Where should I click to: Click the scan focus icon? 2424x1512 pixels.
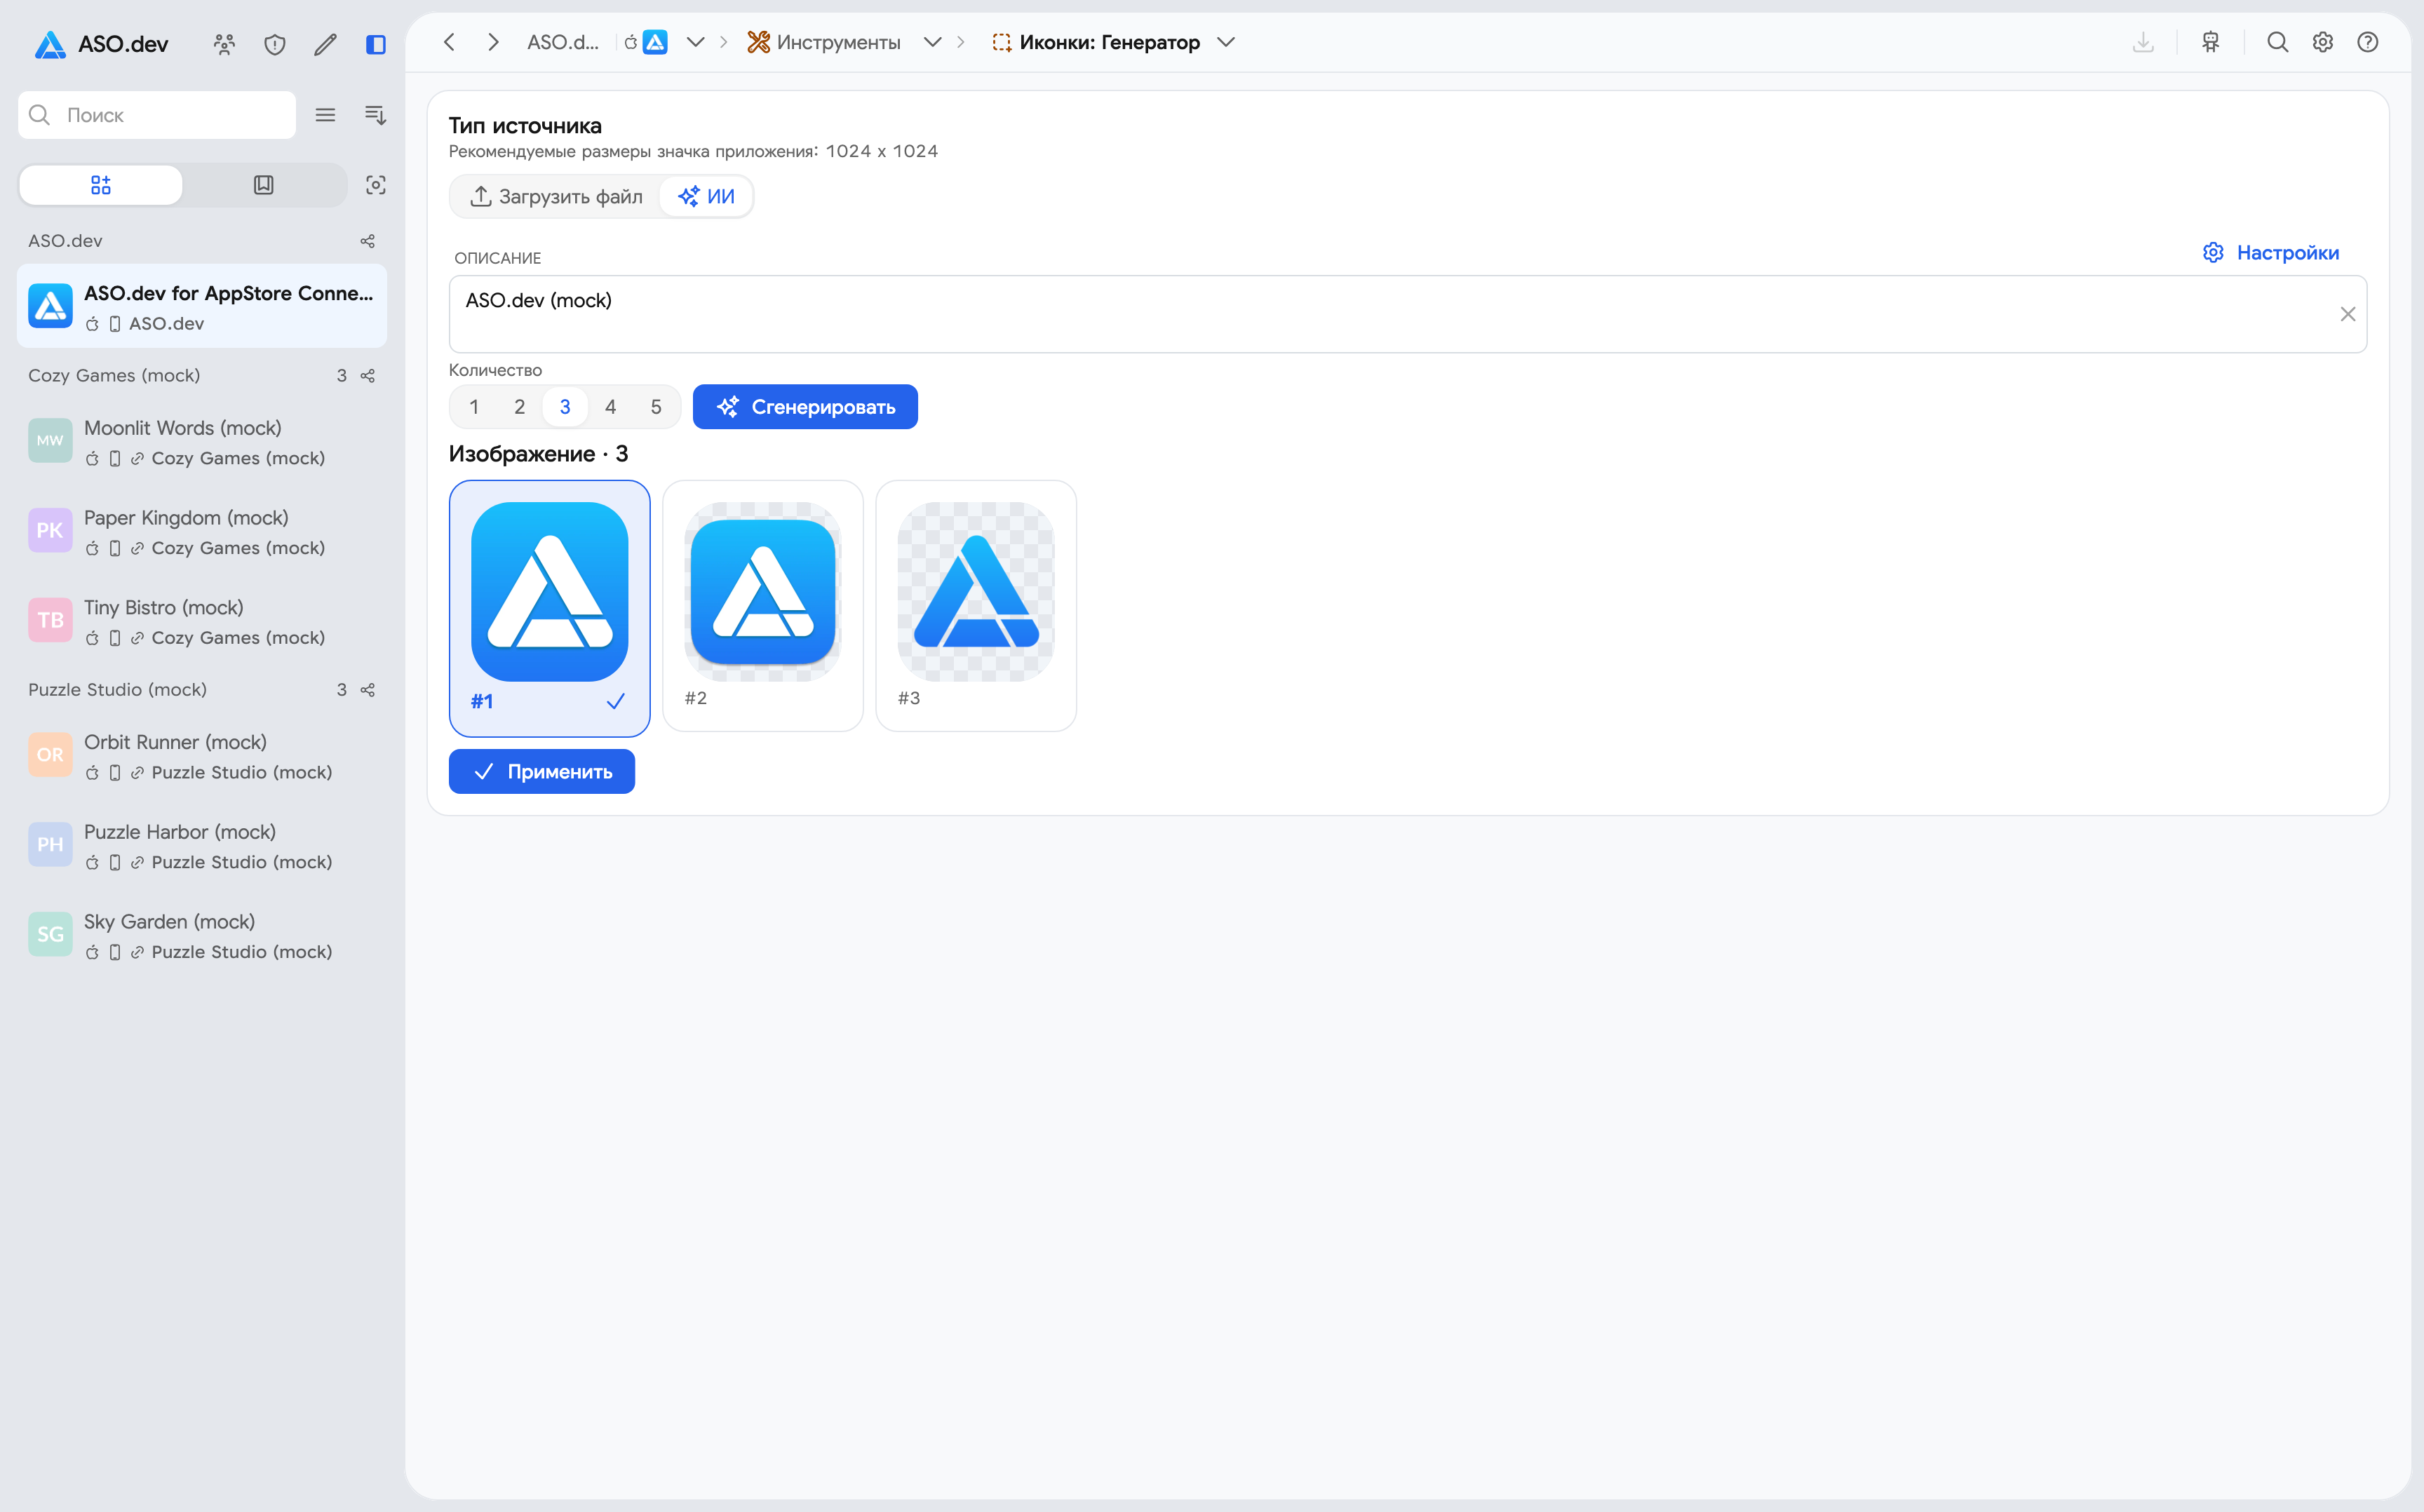point(376,185)
